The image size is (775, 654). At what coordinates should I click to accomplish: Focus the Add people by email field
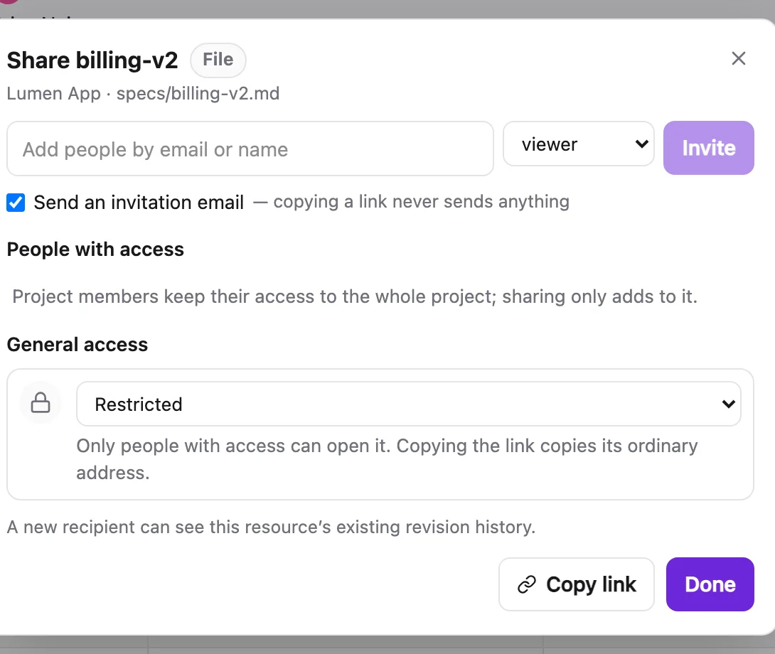(250, 149)
